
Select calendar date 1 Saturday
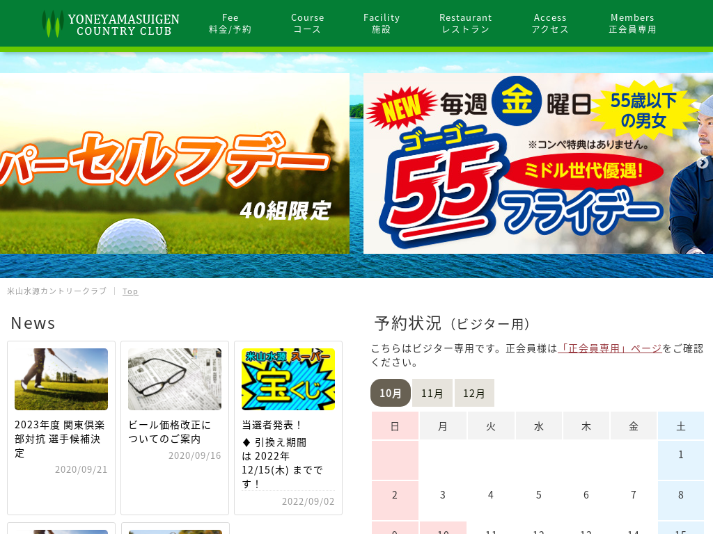[681, 460]
